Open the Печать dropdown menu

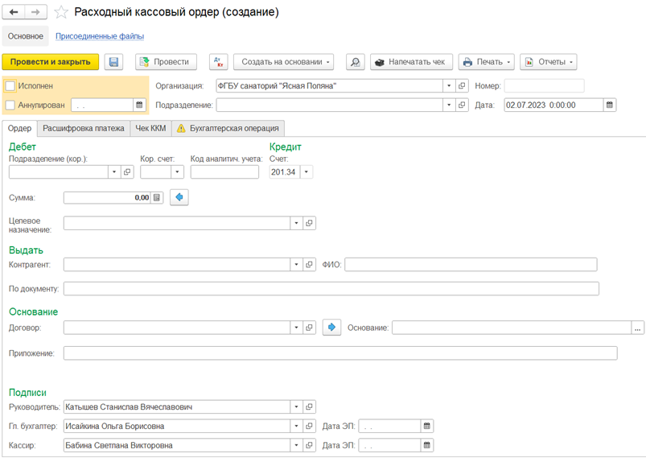487,62
